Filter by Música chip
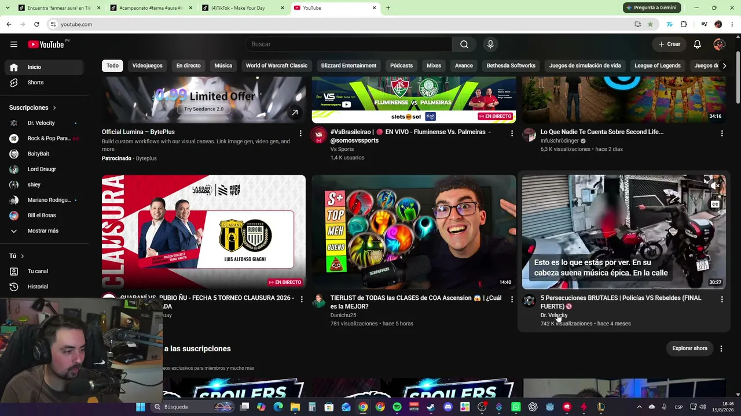 [x=223, y=65]
